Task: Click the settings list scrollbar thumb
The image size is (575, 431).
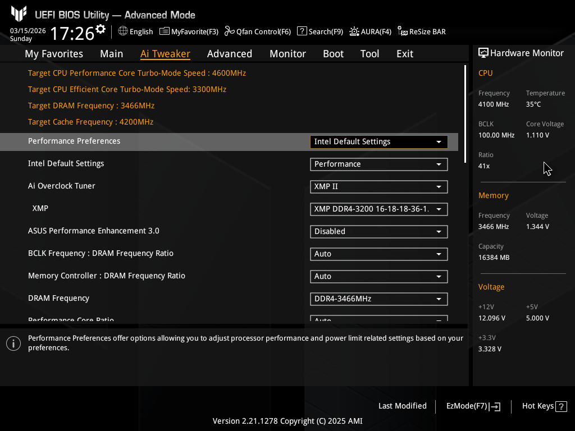Action: (x=465, y=114)
